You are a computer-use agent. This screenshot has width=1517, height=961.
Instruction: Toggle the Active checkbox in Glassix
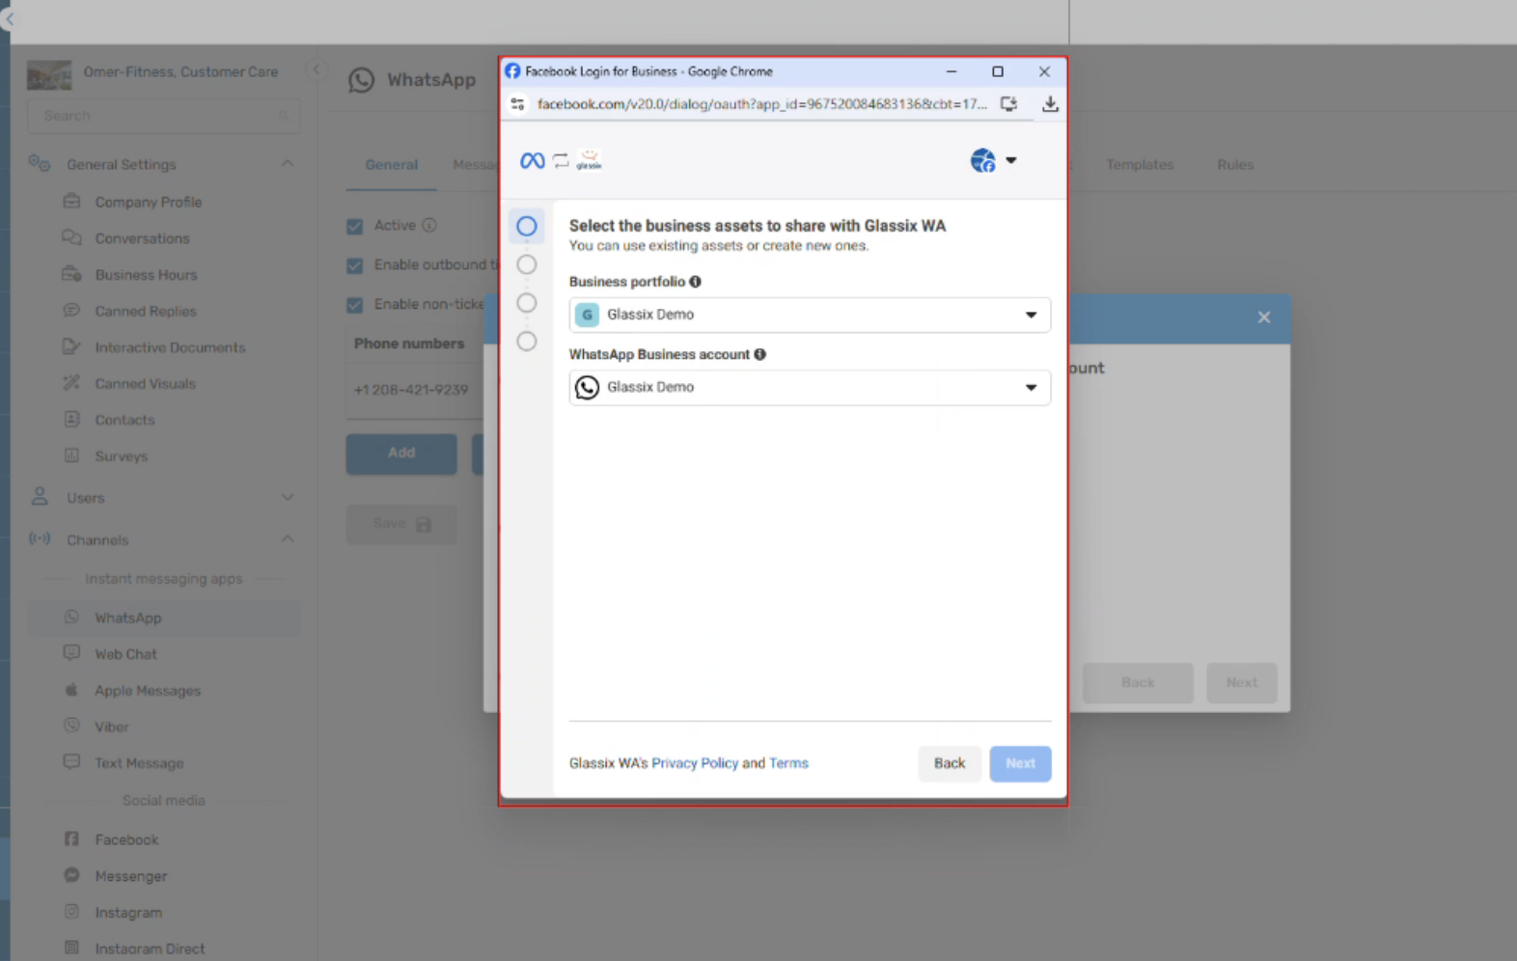pyautogui.click(x=355, y=226)
